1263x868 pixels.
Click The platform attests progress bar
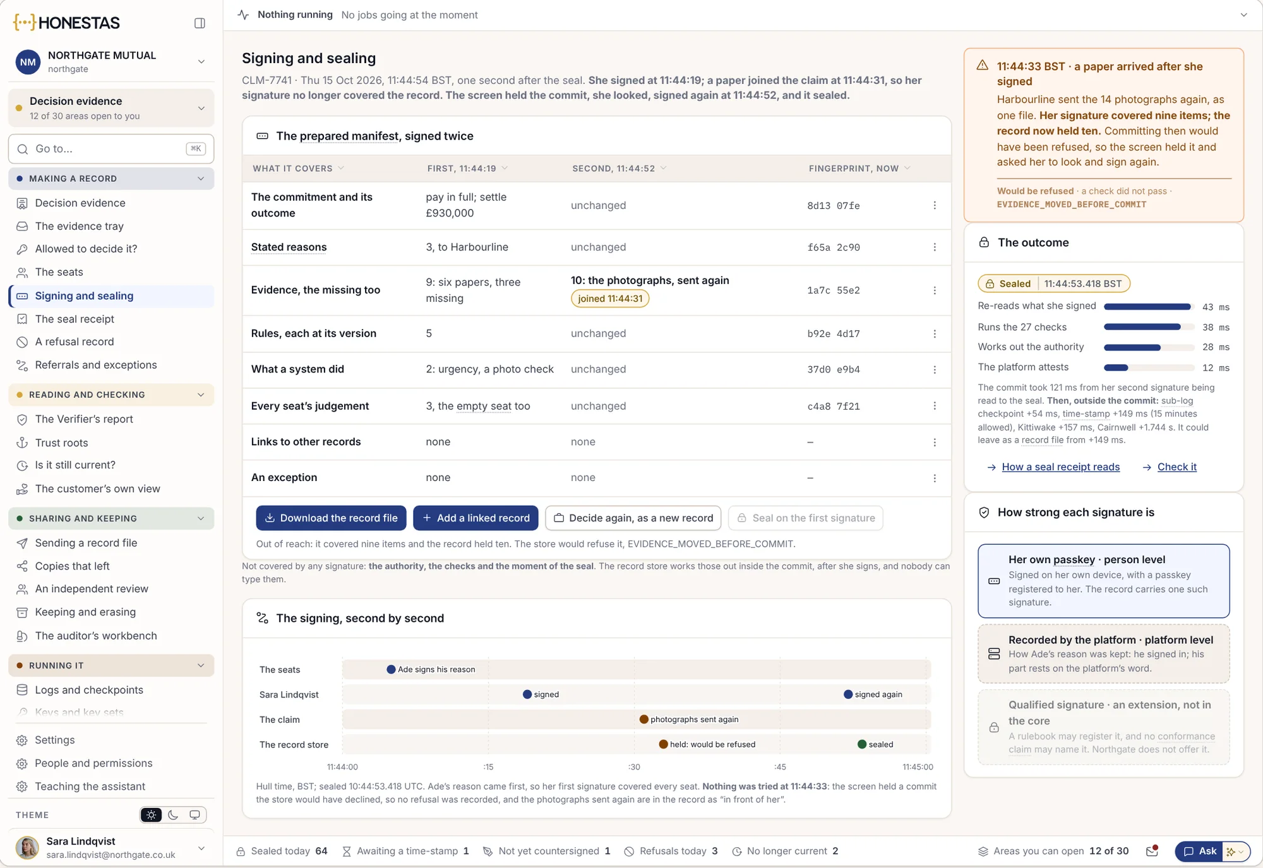pos(1149,367)
